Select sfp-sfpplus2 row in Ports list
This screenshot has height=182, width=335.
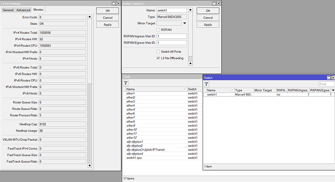click(162, 146)
